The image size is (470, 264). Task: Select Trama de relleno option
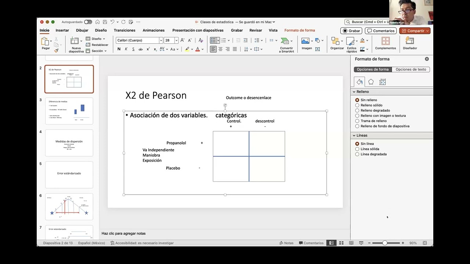point(357,121)
